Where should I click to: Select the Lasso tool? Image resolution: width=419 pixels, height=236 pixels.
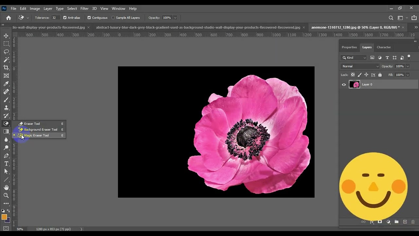(x=6, y=52)
